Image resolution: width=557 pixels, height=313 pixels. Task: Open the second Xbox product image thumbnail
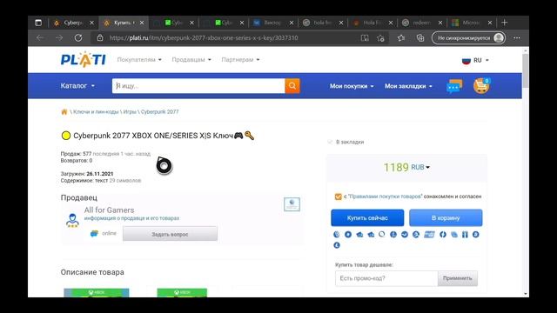(x=182, y=292)
